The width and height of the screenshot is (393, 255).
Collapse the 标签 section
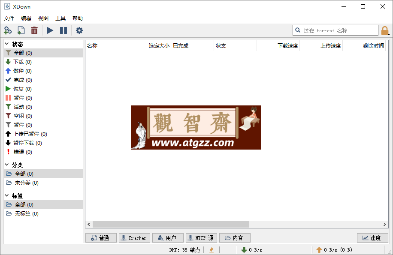7,195
